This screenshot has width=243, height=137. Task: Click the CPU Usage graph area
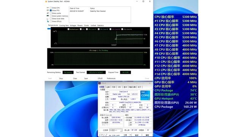point(99,58)
